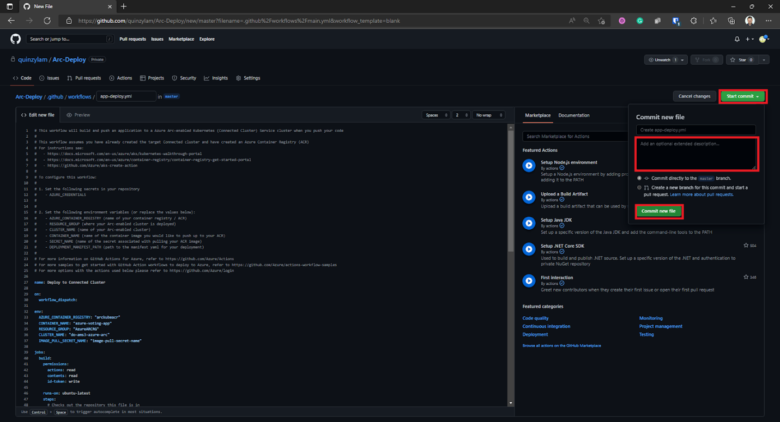Screen dimensions: 780x422
Task: Open the Insights tab
Action: tap(216, 78)
